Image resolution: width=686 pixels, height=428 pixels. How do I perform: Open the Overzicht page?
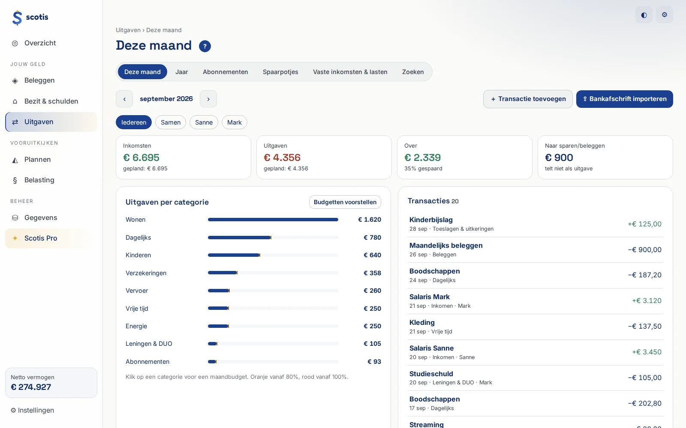tap(51, 43)
